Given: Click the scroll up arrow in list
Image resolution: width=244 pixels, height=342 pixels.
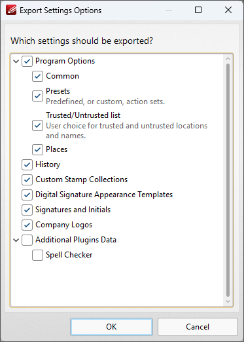Looking at the screenshot, I should point(228,58).
